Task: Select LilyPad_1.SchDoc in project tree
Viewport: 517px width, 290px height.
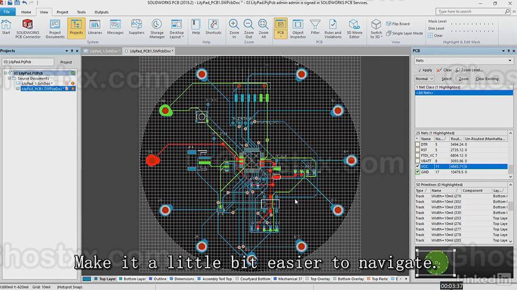Action: coord(36,84)
